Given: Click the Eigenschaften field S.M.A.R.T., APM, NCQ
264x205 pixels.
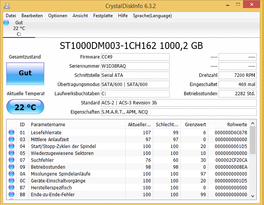Looking at the screenshot, I should (179, 112).
